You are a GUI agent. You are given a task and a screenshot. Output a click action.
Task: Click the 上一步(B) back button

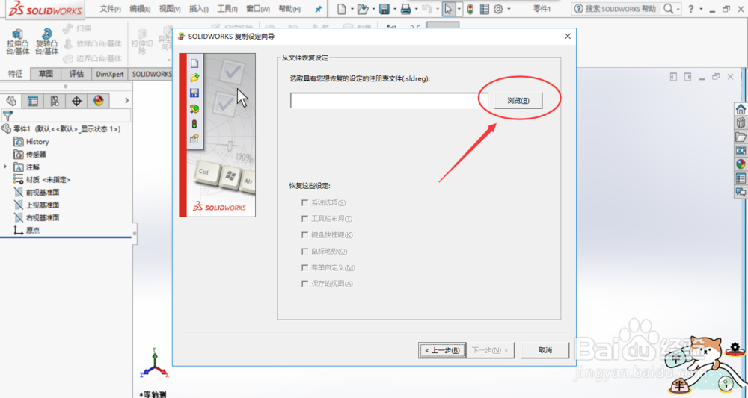click(x=442, y=350)
